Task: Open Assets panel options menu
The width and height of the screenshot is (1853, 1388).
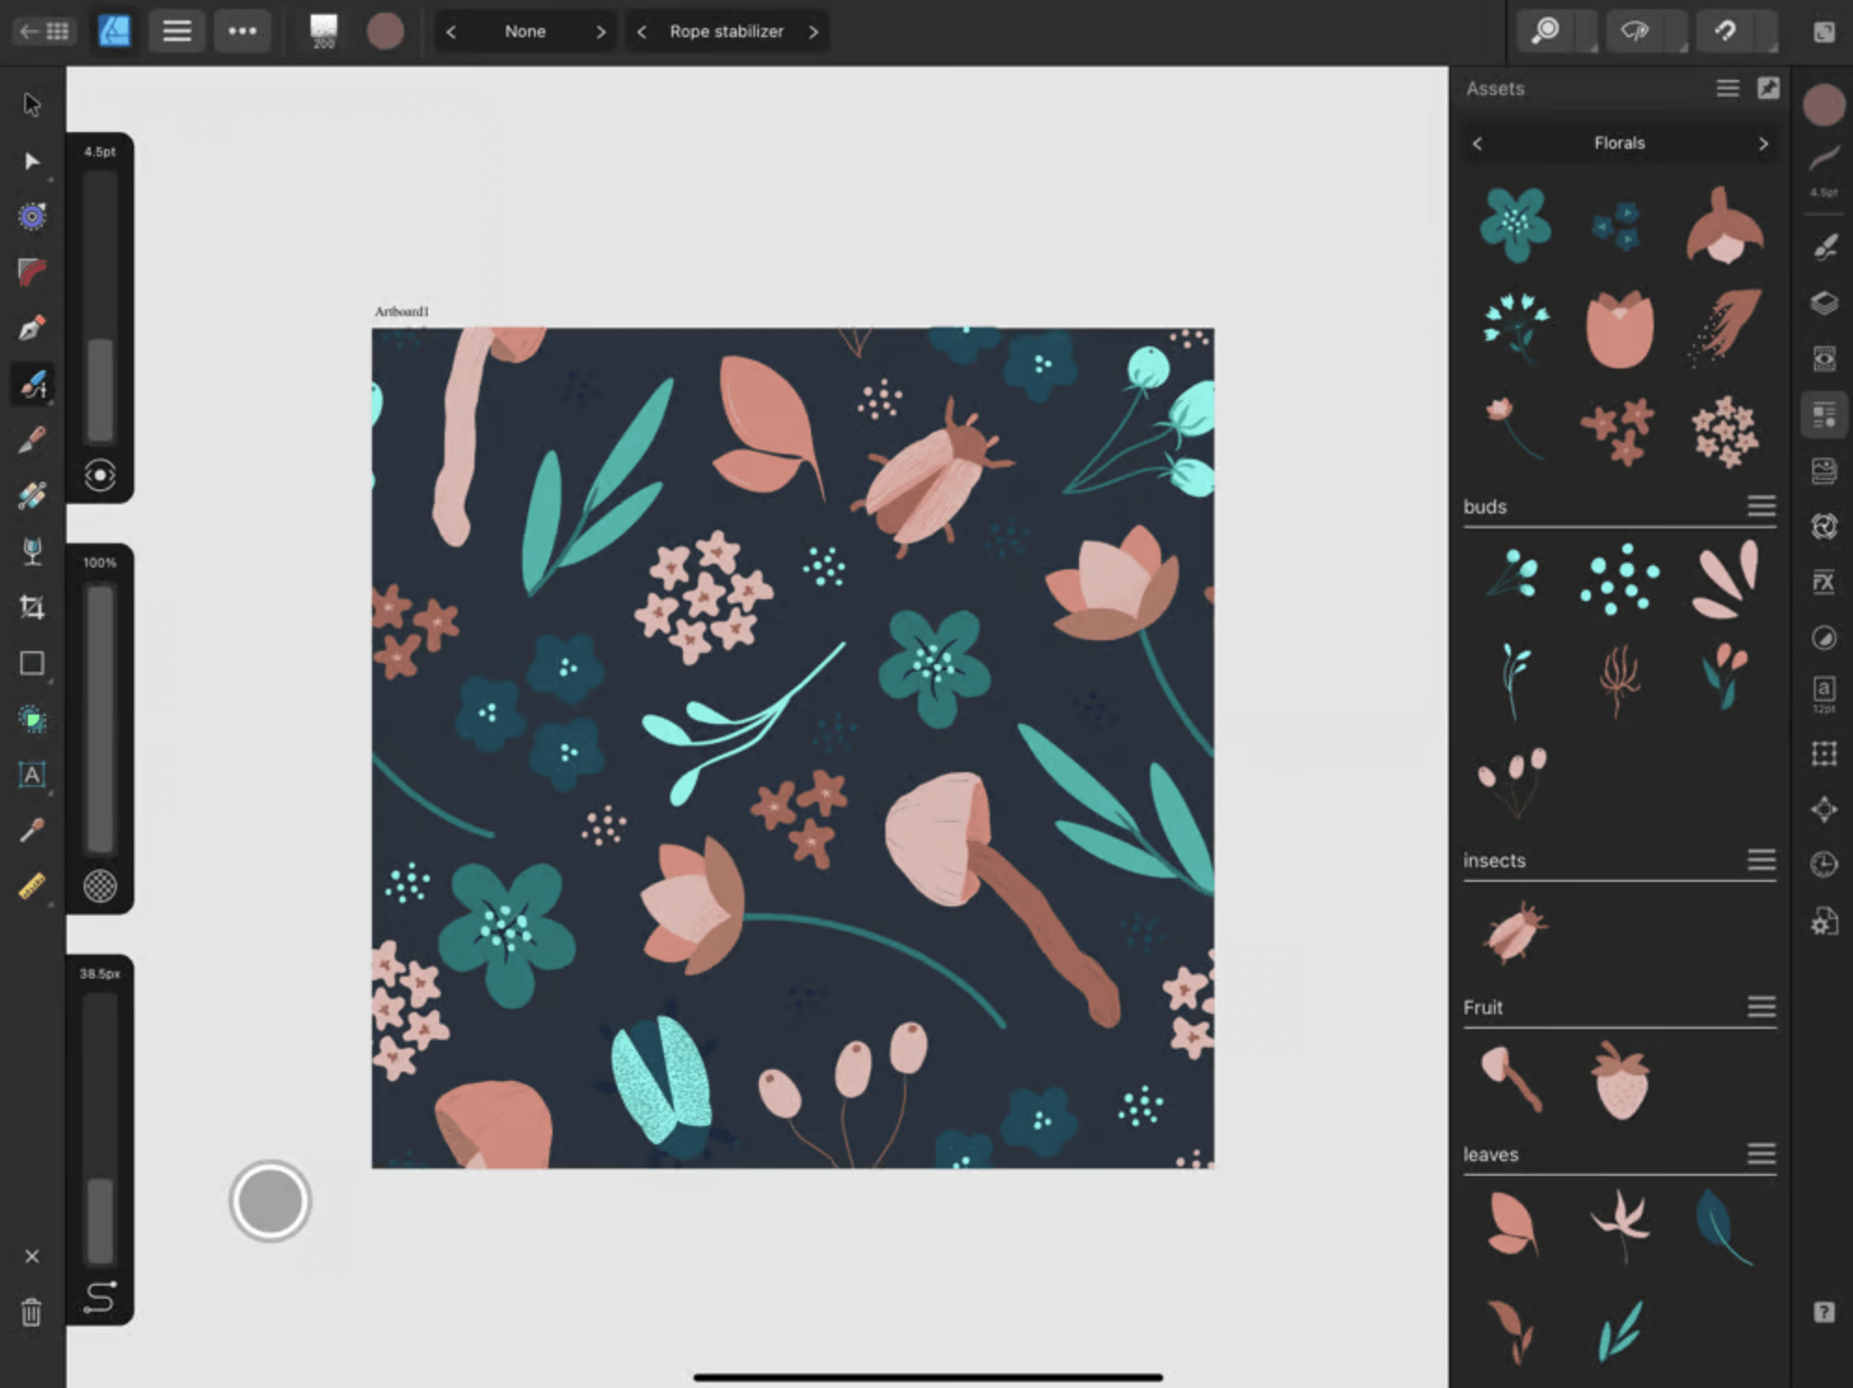Action: point(1727,88)
